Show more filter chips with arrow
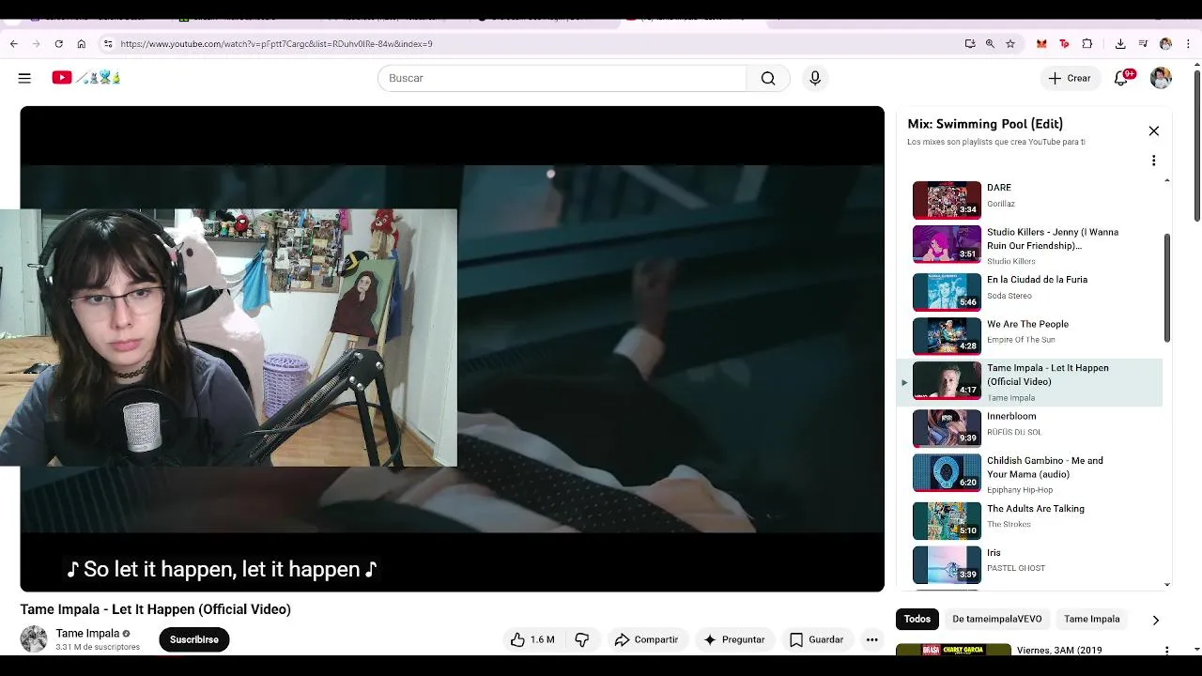The image size is (1202, 676). [1156, 620]
